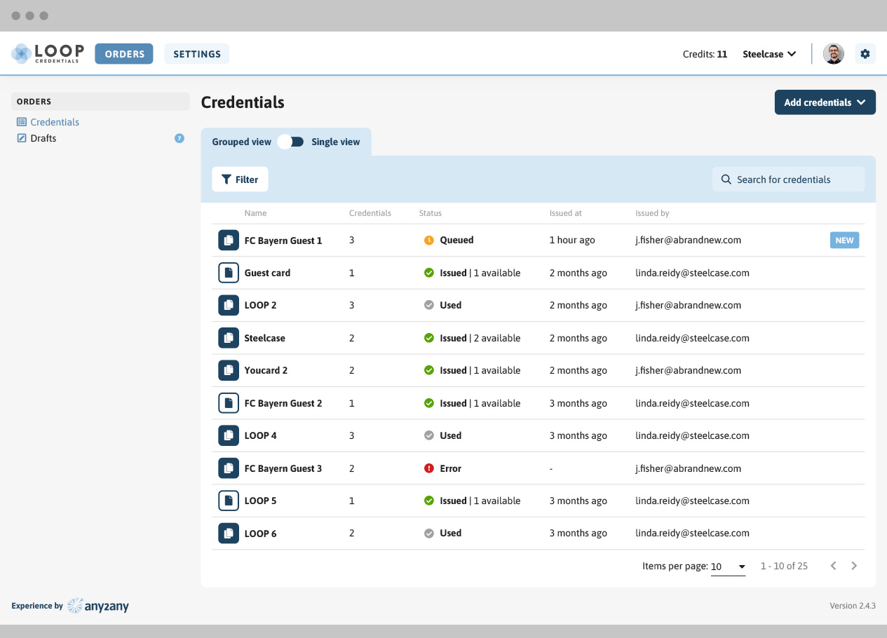This screenshot has width=887, height=638.
Task: Click the Guest card single credential icon
Action: click(228, 273)
